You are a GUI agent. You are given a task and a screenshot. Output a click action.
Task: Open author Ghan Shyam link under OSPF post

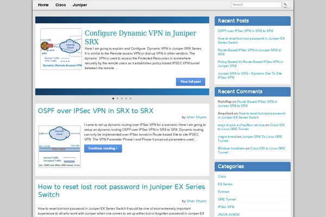click(197, 117)
